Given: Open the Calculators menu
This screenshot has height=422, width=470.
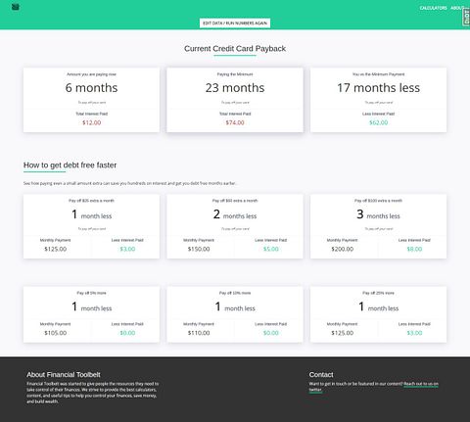Looking at the screenshot, I should [x=433, y=8].
